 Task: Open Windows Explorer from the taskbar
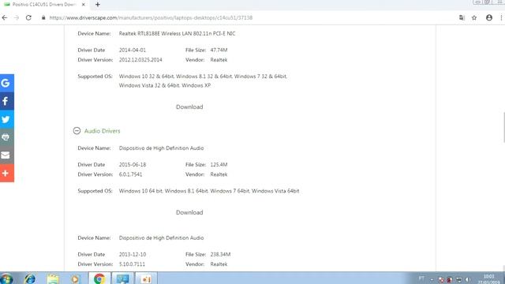coord(53,278)
